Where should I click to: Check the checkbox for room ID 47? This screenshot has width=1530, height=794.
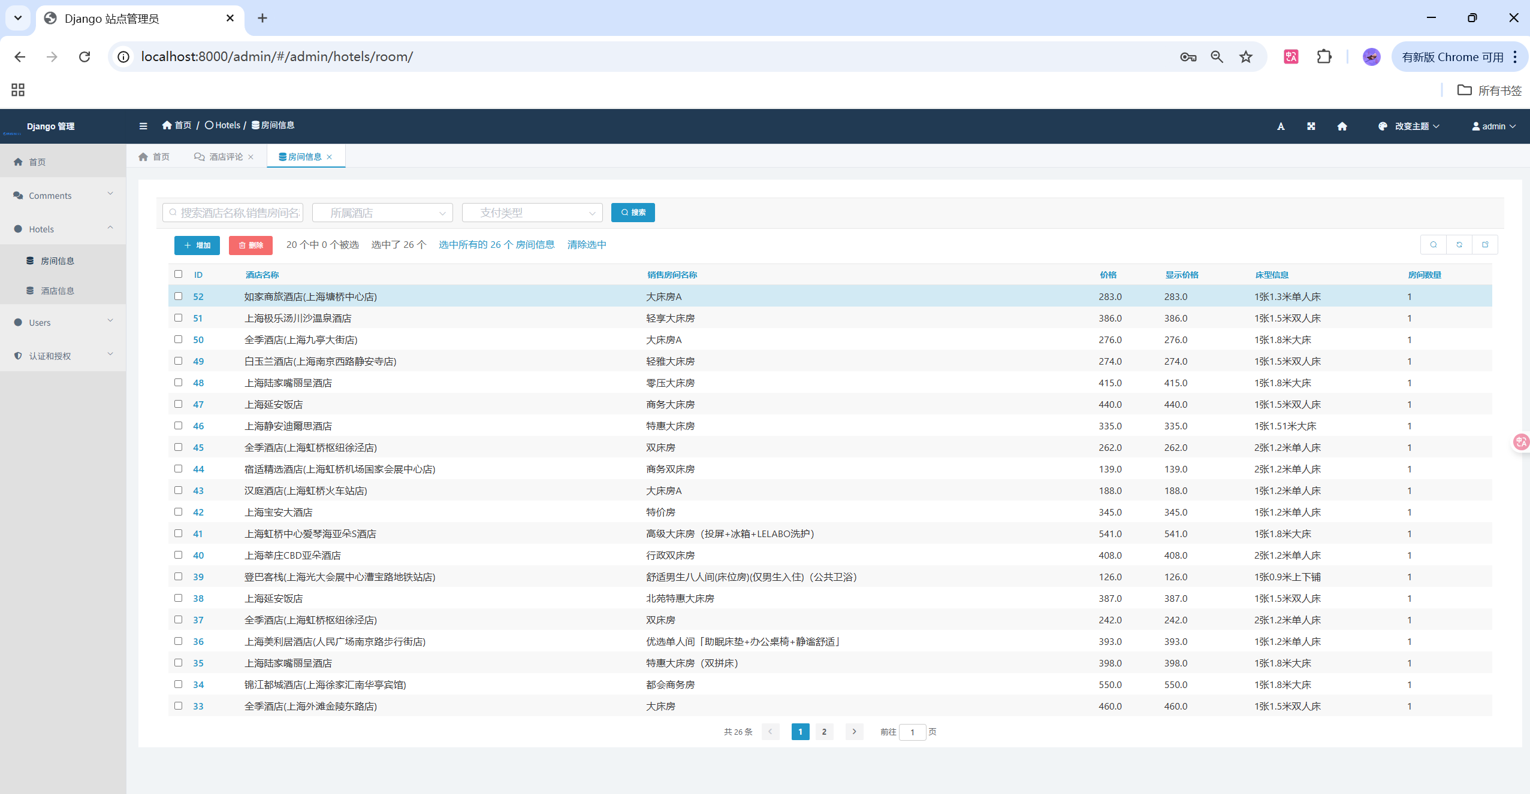click(178, 404)
